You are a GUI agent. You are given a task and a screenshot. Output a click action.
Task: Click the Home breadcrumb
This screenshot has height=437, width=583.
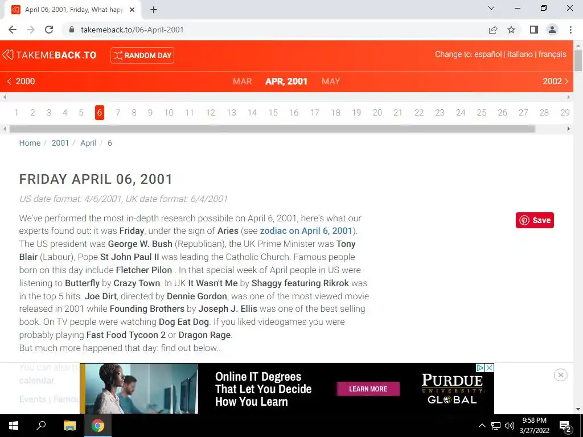[30, 143]
